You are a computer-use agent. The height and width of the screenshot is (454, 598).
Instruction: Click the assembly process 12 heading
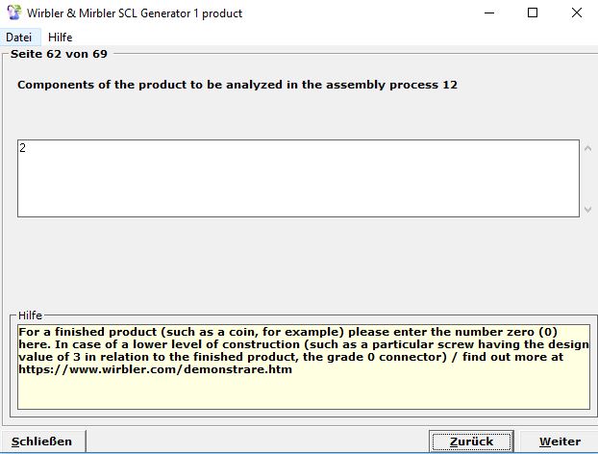[x=237, y=85]
